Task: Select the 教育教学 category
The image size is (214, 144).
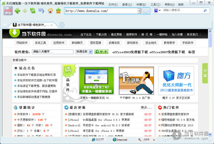Action: tap(169, 43)
